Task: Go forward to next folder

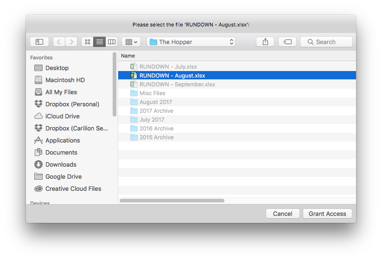Action: click(x=71, y=42)
